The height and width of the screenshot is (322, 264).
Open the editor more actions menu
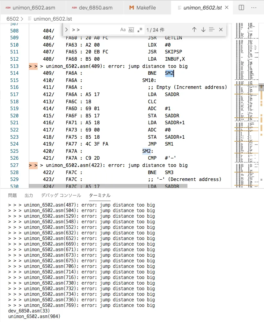tap(254, 8)
